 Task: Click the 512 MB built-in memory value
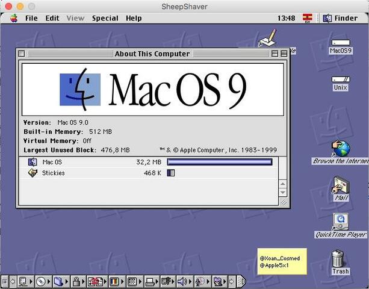[x=101, y=132]
